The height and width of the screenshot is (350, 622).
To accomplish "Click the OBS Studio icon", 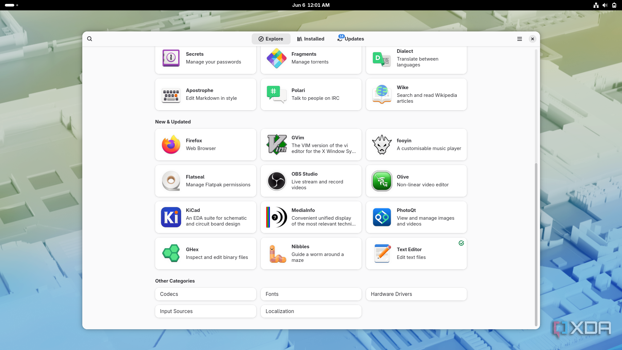I will (x=277, y=181).
